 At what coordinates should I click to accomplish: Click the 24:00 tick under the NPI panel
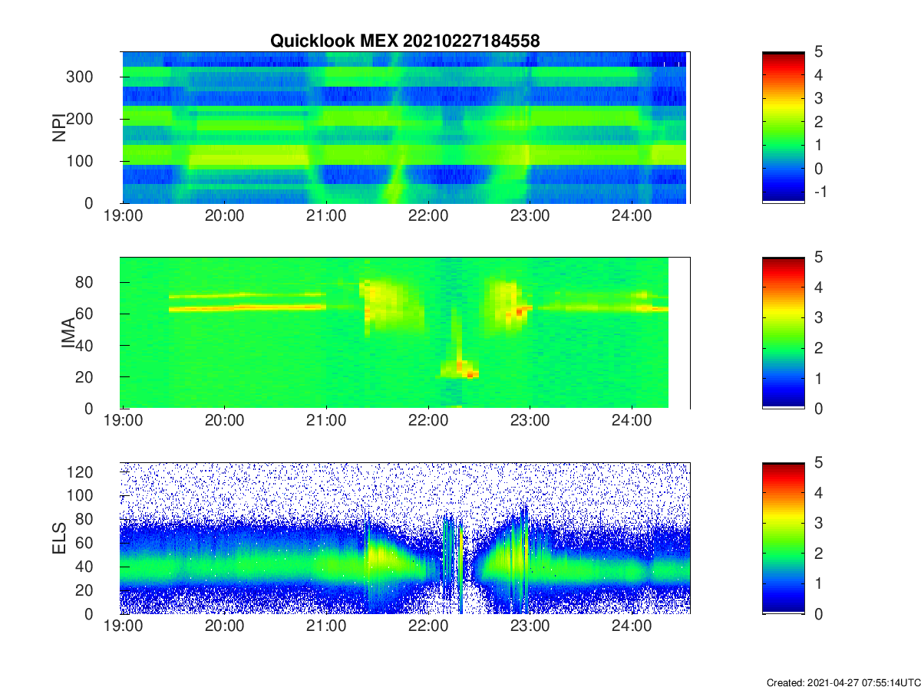(x=632, y=215)
